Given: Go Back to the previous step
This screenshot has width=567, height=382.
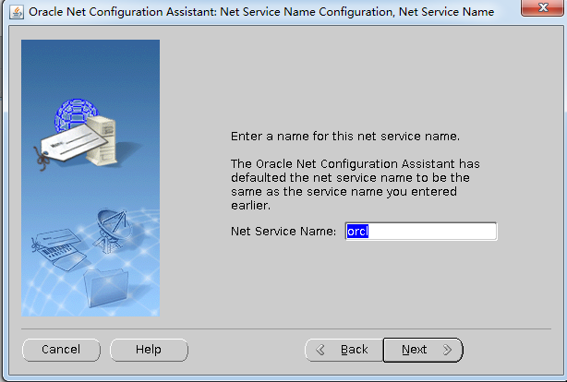Looking at the screenshot, I should tap(344, 350).
